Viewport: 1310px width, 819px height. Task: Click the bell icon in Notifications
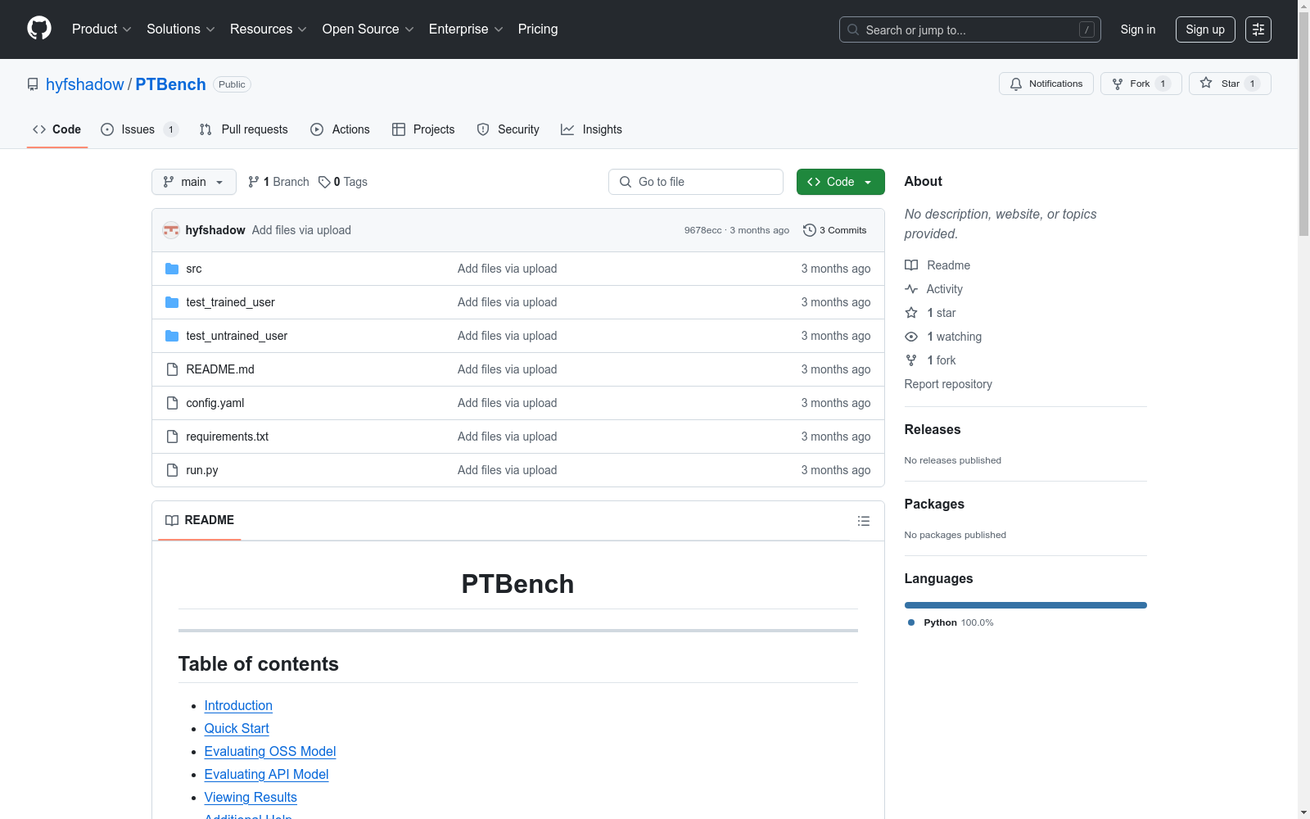pyautogui.click(x=1016, y=84)
